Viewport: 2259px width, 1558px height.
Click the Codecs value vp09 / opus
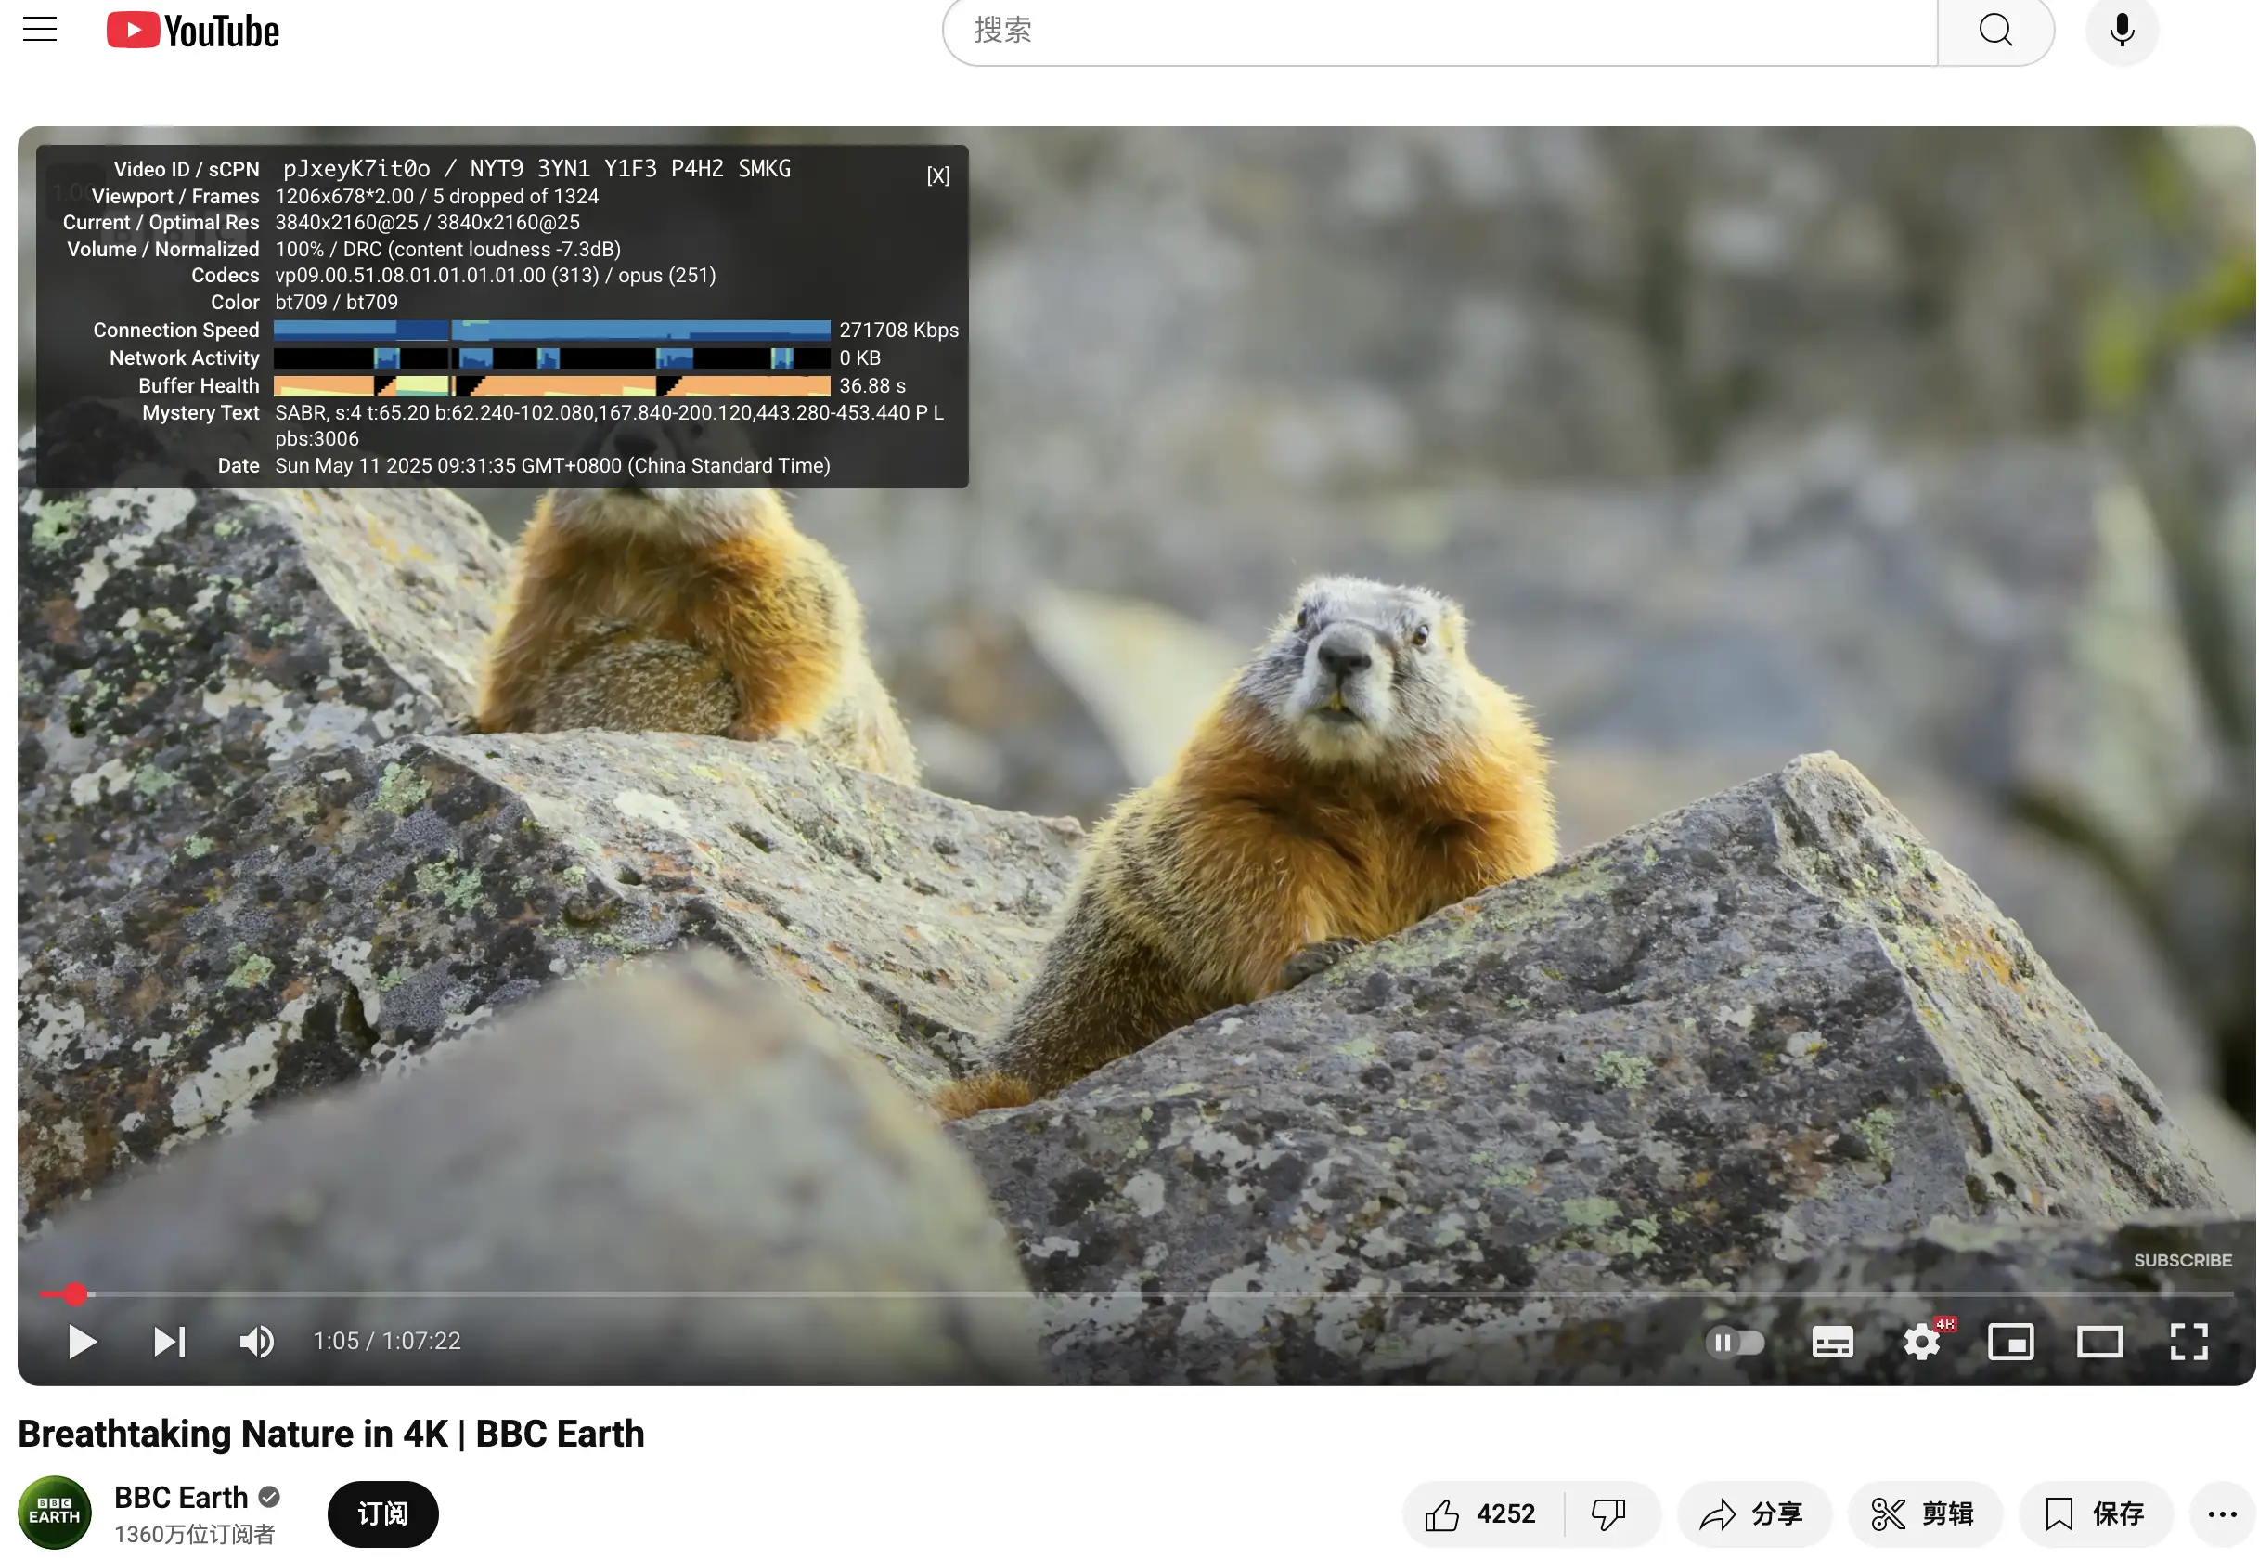(495, 275)
